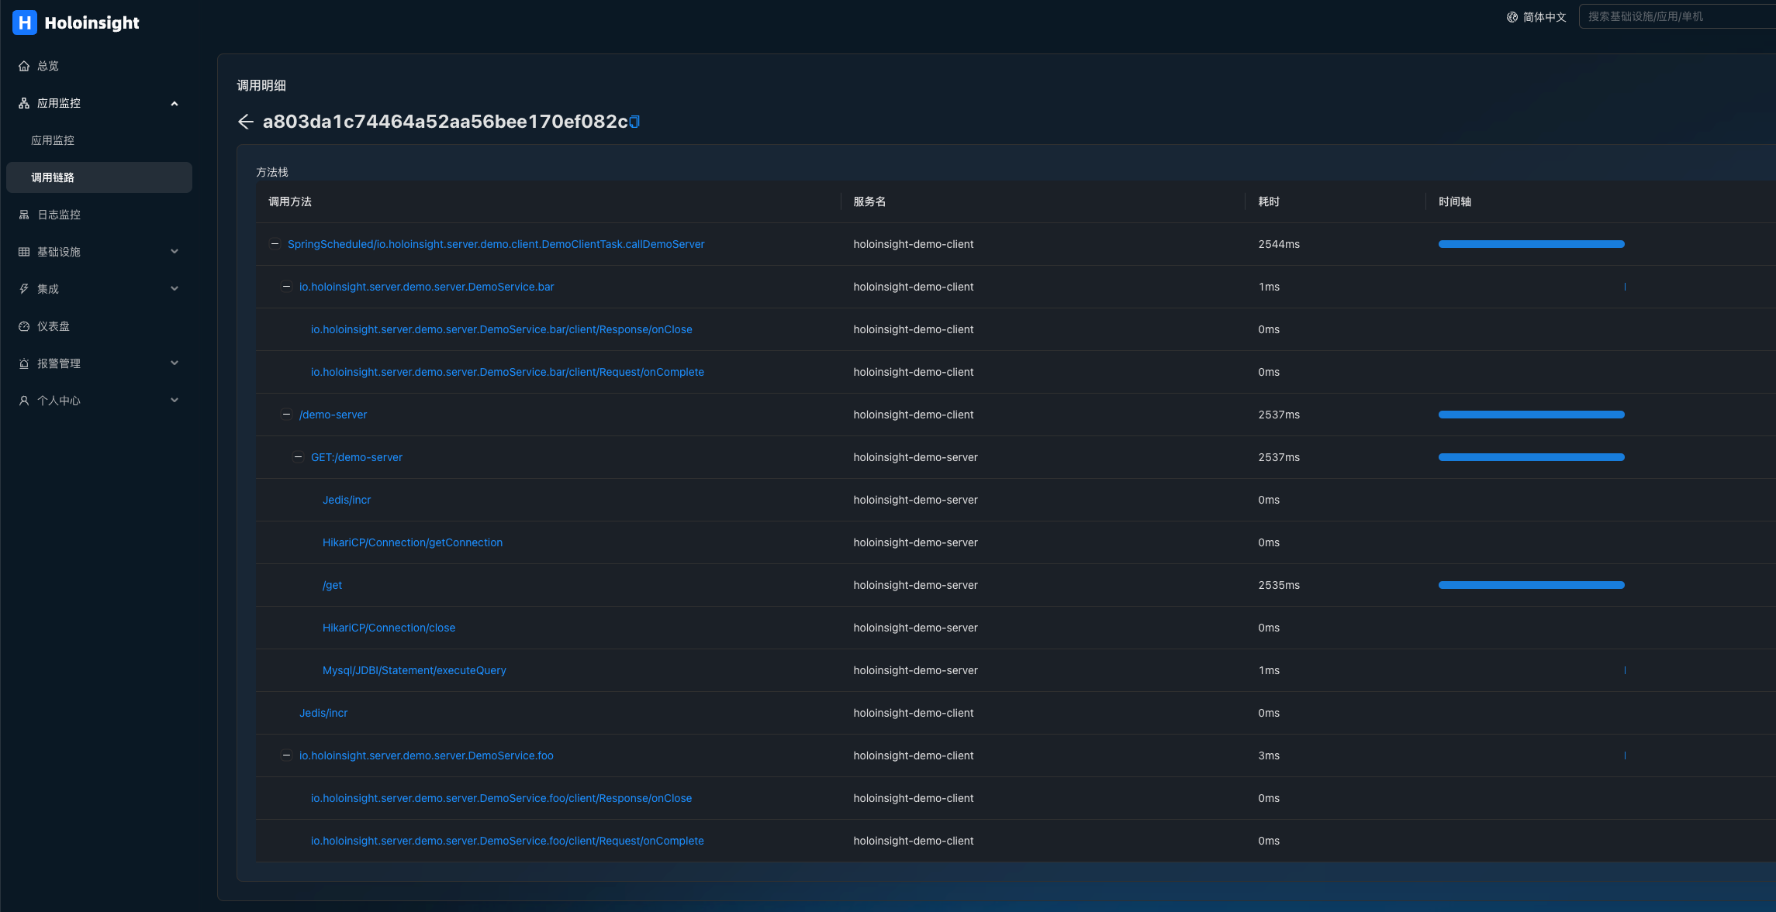This screenshot has height=912, width=1776.
Task: Click the search 基础设施/应用/单机 field
Action: click(x=1678, y=16)
